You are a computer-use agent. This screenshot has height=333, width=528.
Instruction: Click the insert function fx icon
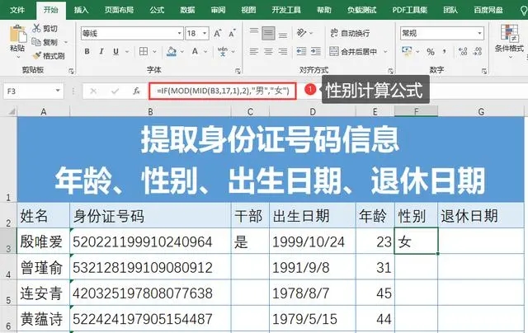(x=136, y=91)
